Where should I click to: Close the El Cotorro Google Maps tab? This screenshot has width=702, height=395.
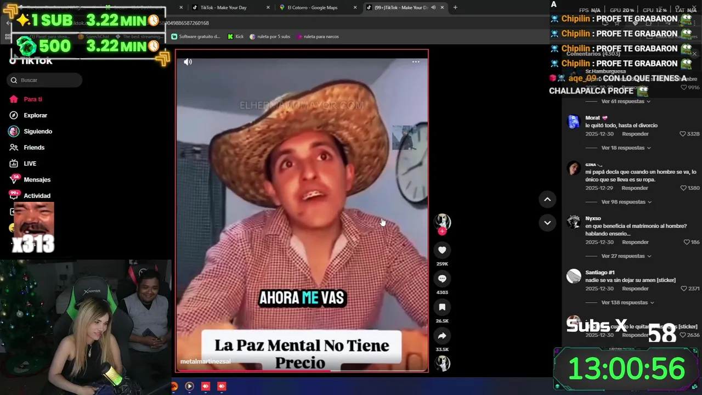click(355, 8)
